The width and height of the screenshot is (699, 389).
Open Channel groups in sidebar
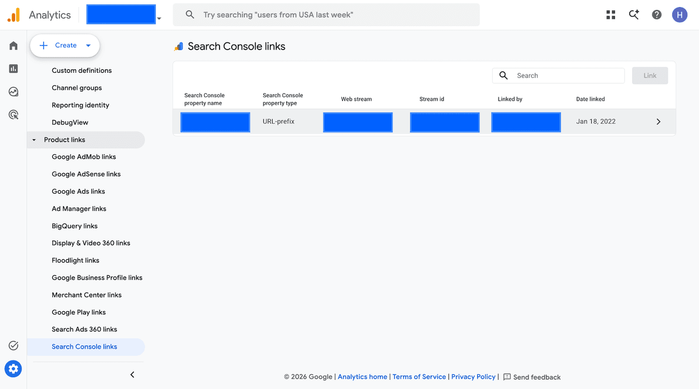(77, 88)
